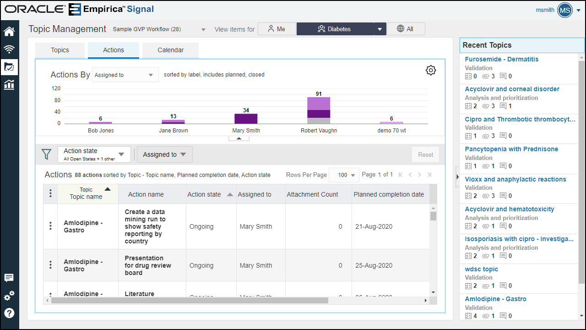
Task: Open the Furosemide - Dermatitis topic link
Action: click(501, 59)
